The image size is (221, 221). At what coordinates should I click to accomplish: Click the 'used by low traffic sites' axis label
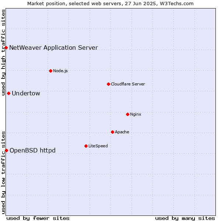pyautogui.click(x=3, y=173)
